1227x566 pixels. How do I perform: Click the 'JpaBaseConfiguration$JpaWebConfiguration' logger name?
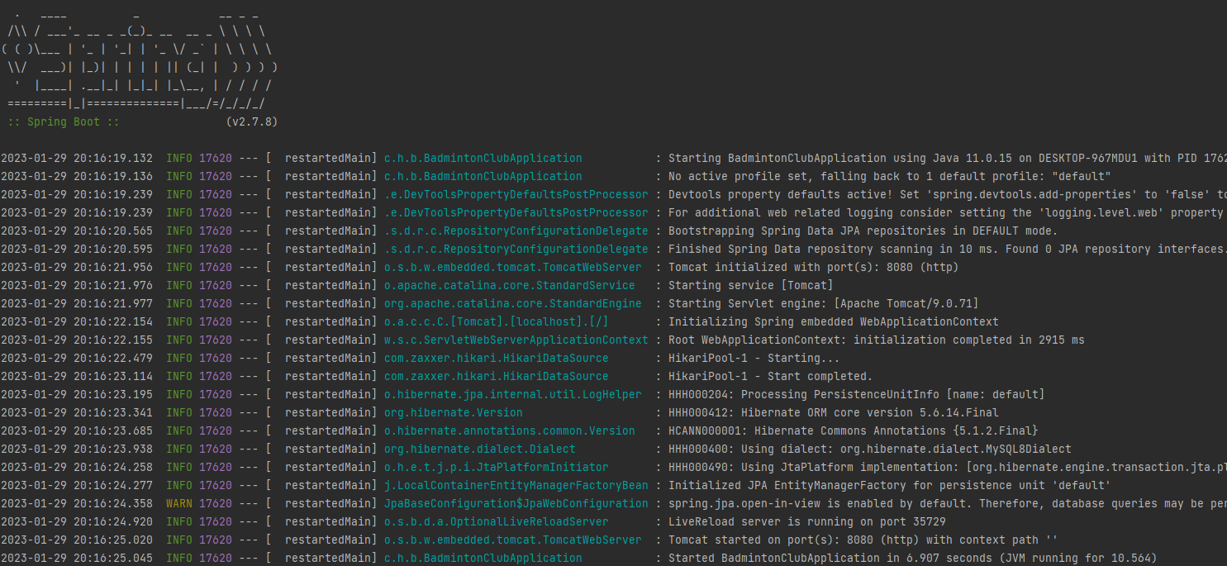click(x=516, y=503)
